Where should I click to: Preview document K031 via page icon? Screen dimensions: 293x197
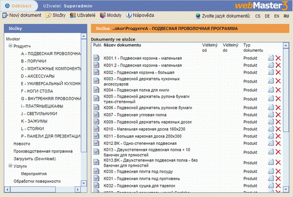click(x=271, y=178)
